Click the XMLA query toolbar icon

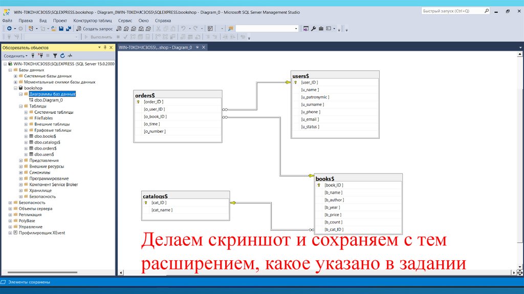click(x=141, y=29)
